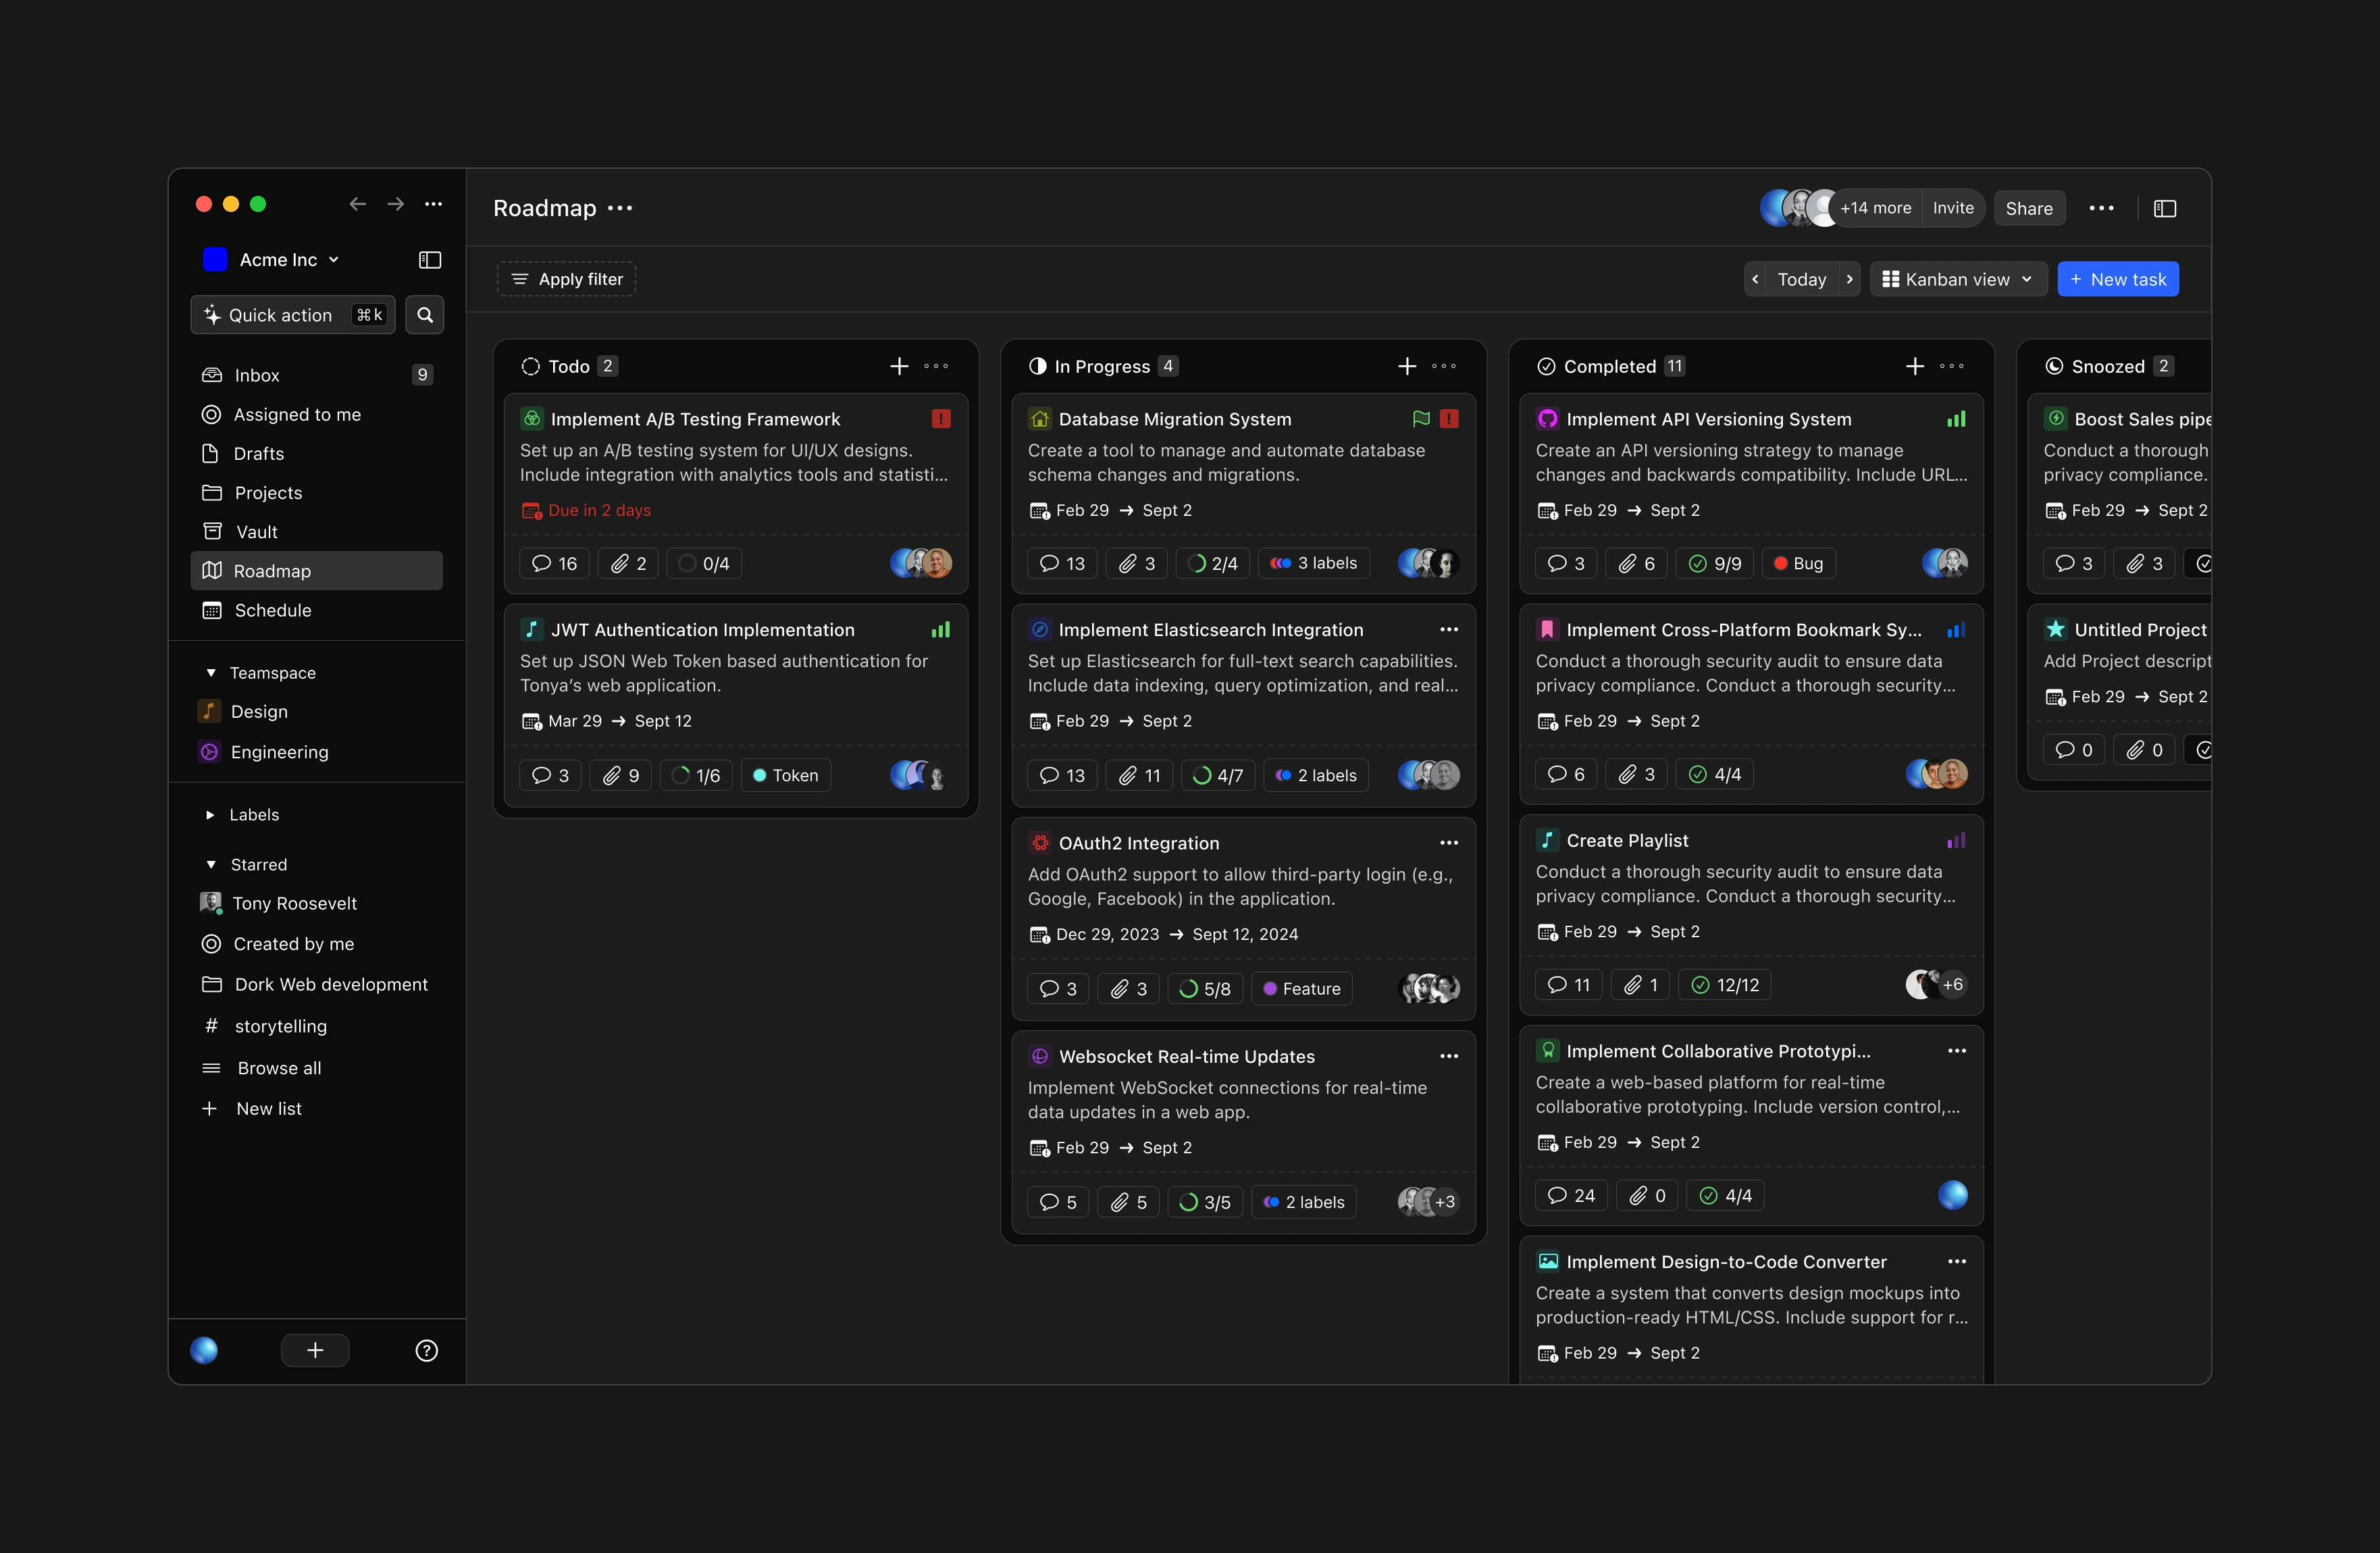
Task: Click the Apply filter button
Action: pyautogui.click(x=566, y=279)
